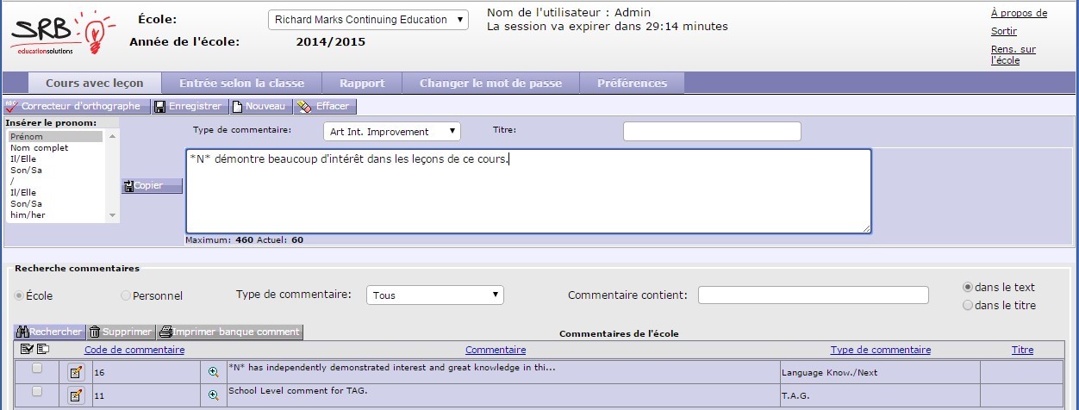Open the École school dropdown
1079x410 pixels.
click(x=368, y=20)
